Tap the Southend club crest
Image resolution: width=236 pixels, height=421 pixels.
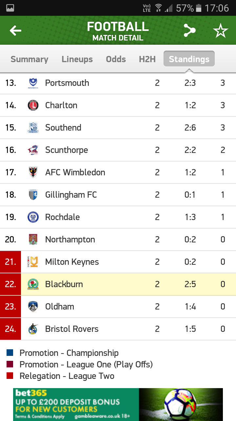33,128
